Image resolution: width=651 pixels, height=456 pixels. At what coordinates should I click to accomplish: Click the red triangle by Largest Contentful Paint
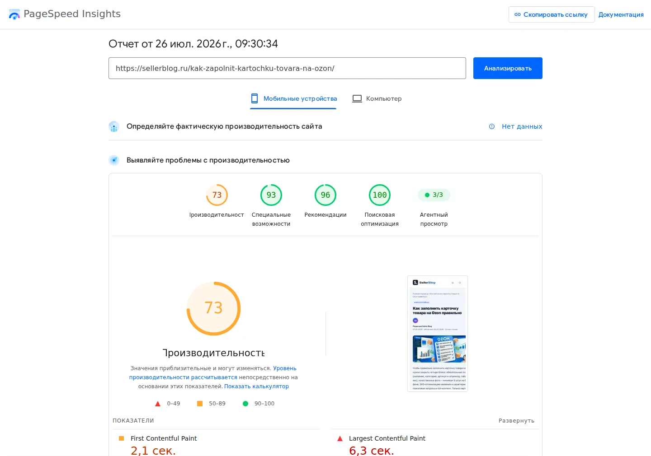[340, 438]
